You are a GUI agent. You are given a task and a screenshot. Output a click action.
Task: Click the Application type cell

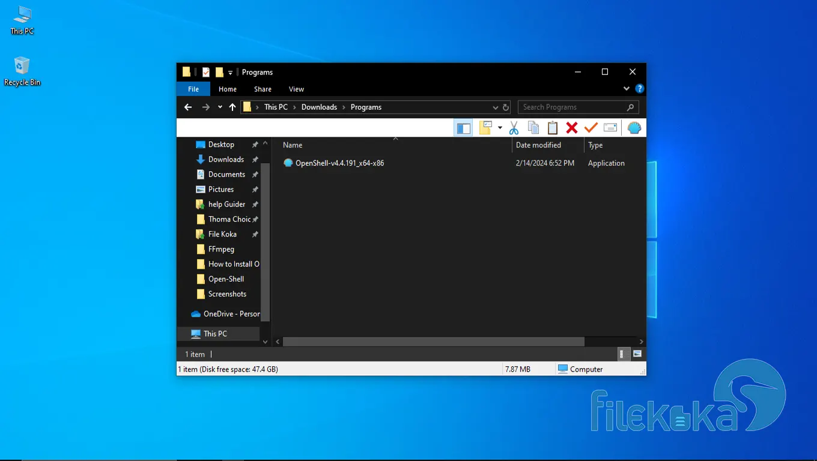coord(606,163)
